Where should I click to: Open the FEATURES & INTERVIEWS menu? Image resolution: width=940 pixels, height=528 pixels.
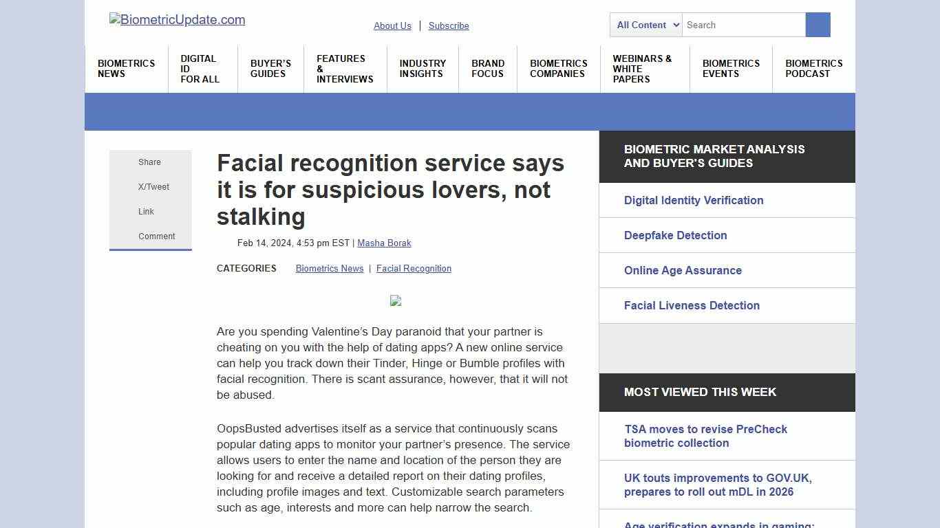pyautogui.click(x=344, y=69)
